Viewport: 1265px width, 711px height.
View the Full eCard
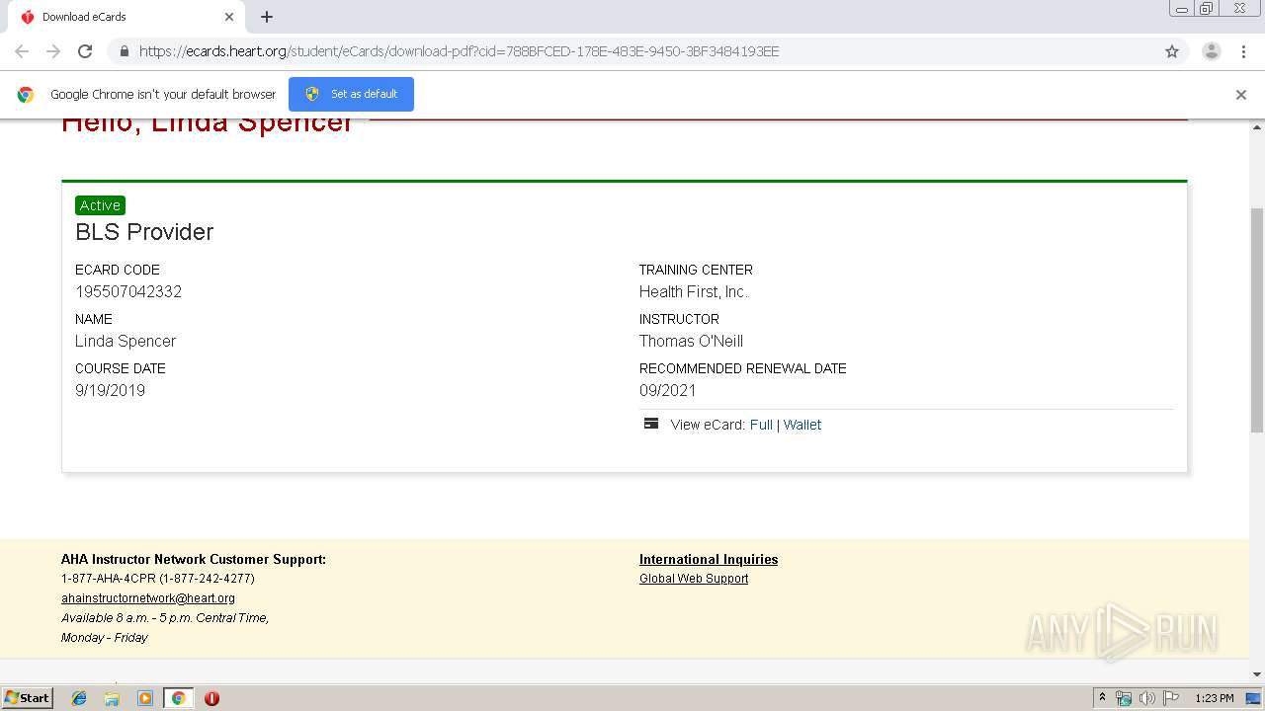pos(761,425)
